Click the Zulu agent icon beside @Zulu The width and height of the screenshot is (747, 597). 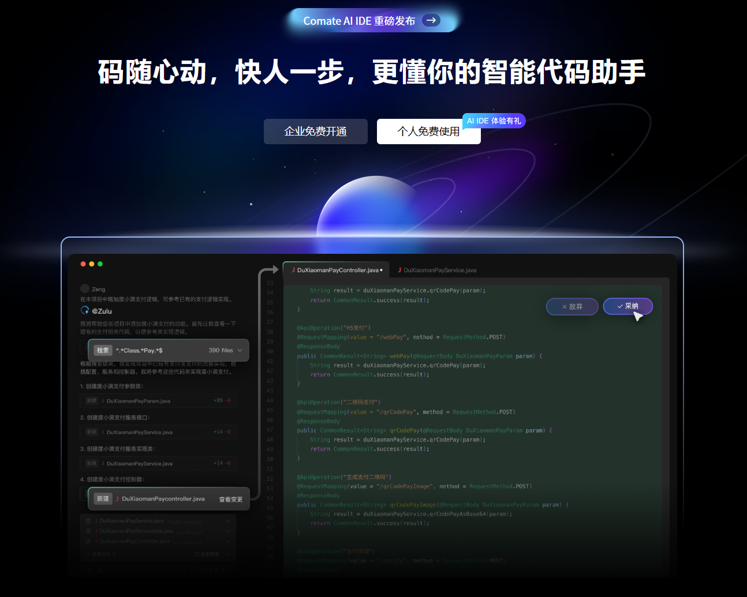(x=85, y=310)
